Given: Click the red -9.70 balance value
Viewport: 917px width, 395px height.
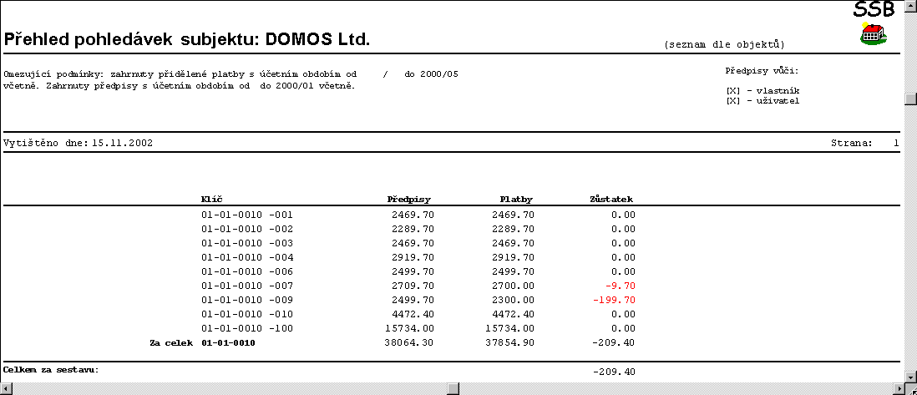Looking at the screenshot, I should click(619, 286).
